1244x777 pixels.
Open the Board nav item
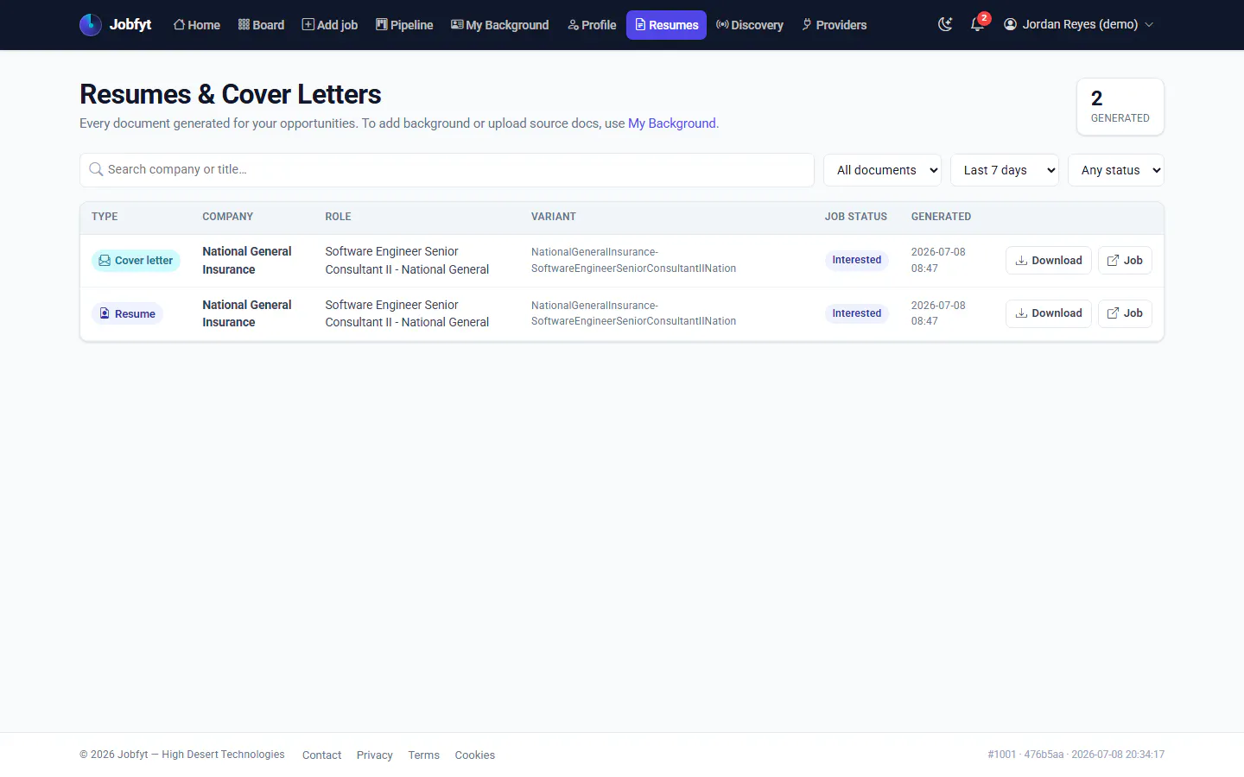coord(261,25)
